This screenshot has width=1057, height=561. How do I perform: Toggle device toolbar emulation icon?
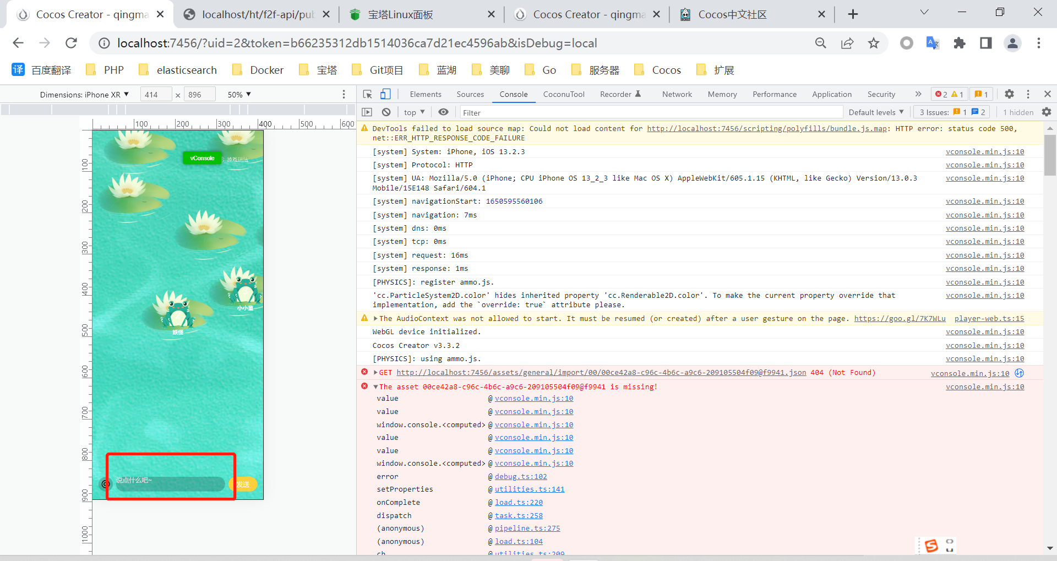click(x=385, y=94)
